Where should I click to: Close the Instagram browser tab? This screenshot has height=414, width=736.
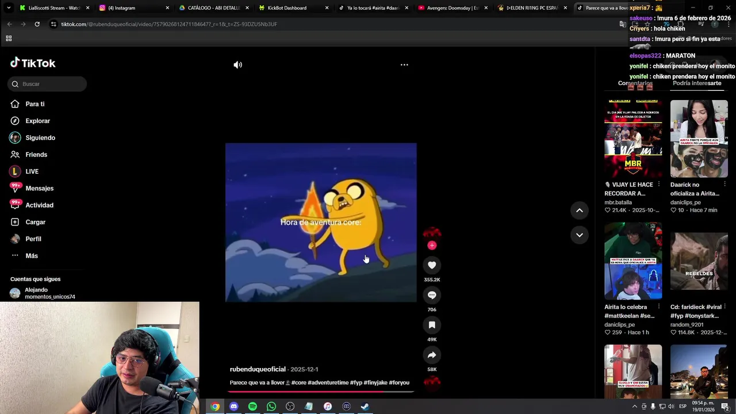click(167, 8)
